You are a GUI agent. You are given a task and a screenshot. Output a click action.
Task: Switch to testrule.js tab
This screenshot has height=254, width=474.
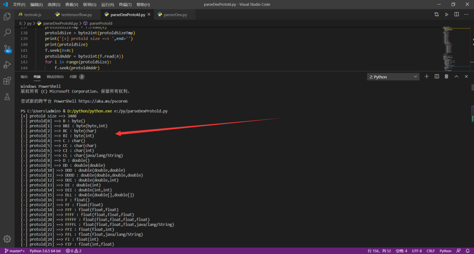[33, 14]
